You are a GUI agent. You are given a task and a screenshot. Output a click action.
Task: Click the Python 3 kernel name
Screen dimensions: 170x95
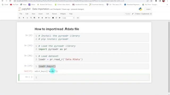tap(142, 14)
